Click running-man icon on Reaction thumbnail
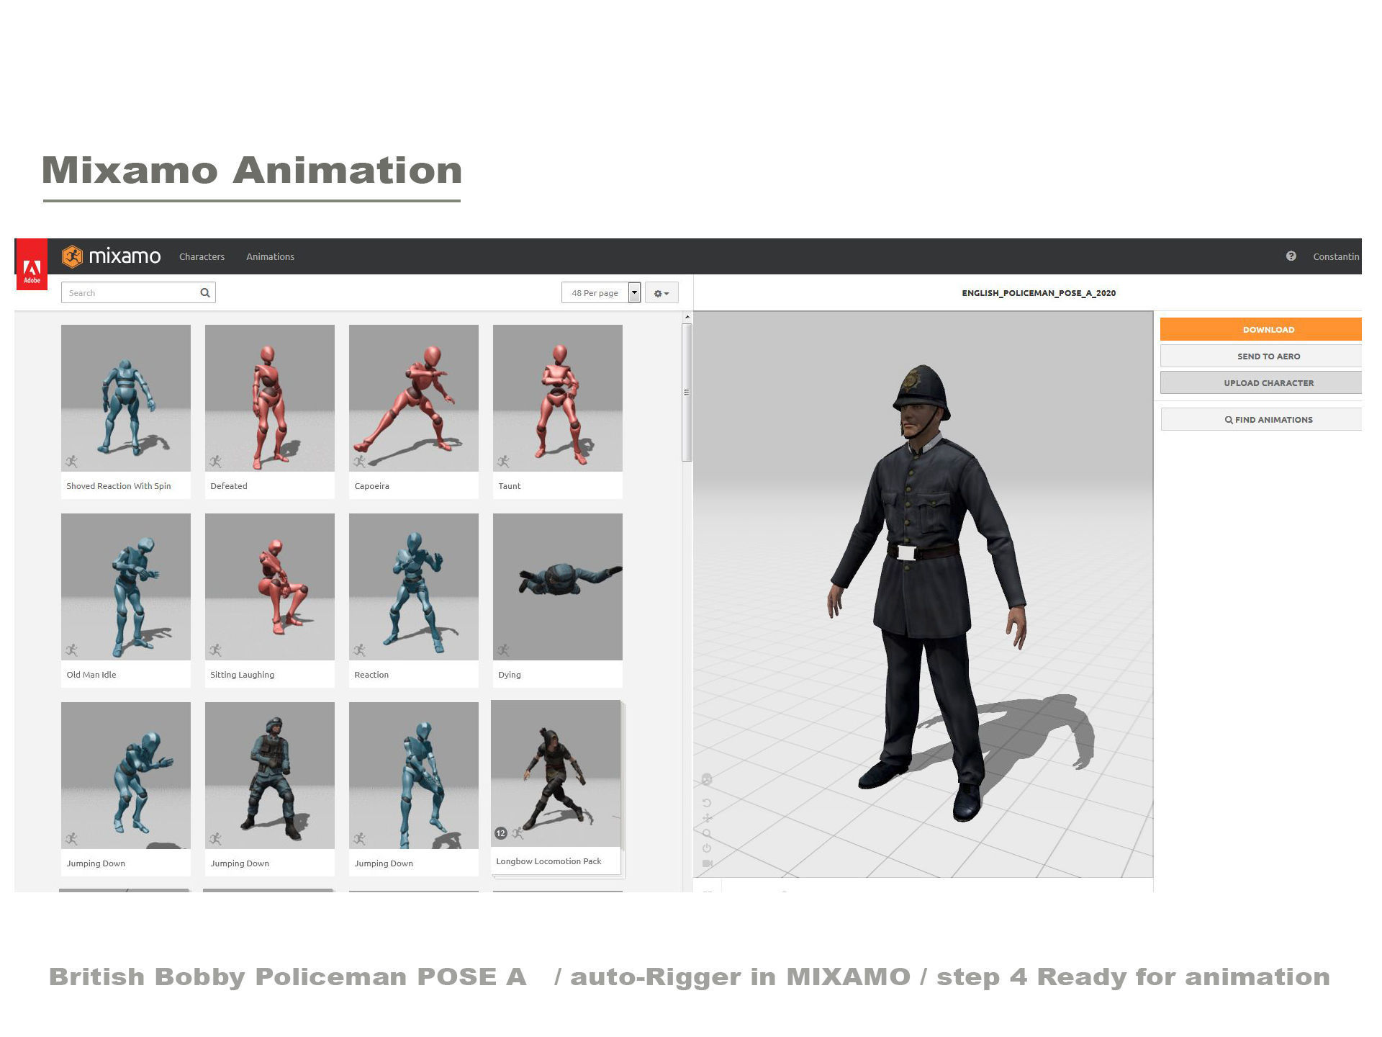1382x1037 pixels. pyautogui.click(x=359, y=650)
